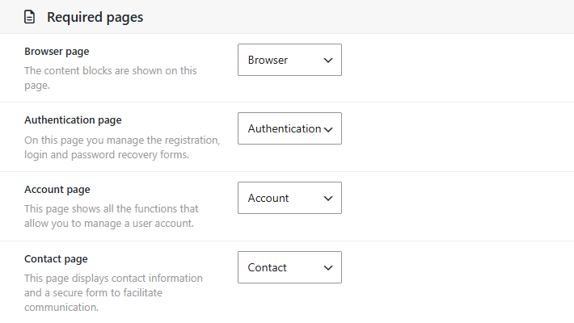574x323 pixels.
Task: Click description about managing a user account
Action: (112, 216)
